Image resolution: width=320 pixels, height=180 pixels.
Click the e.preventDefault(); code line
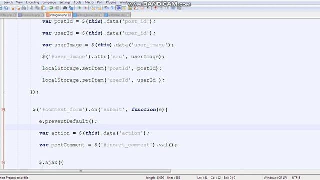[68, 121]
